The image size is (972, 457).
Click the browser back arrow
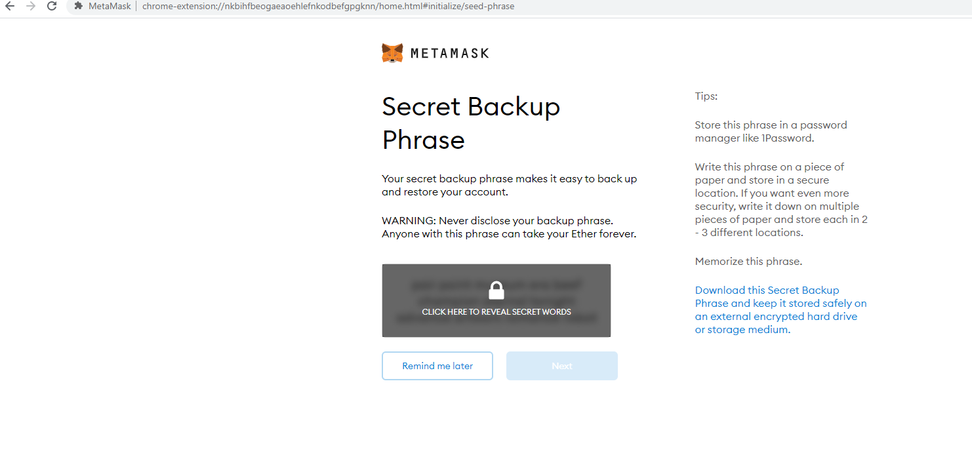[x=10, y=6]
